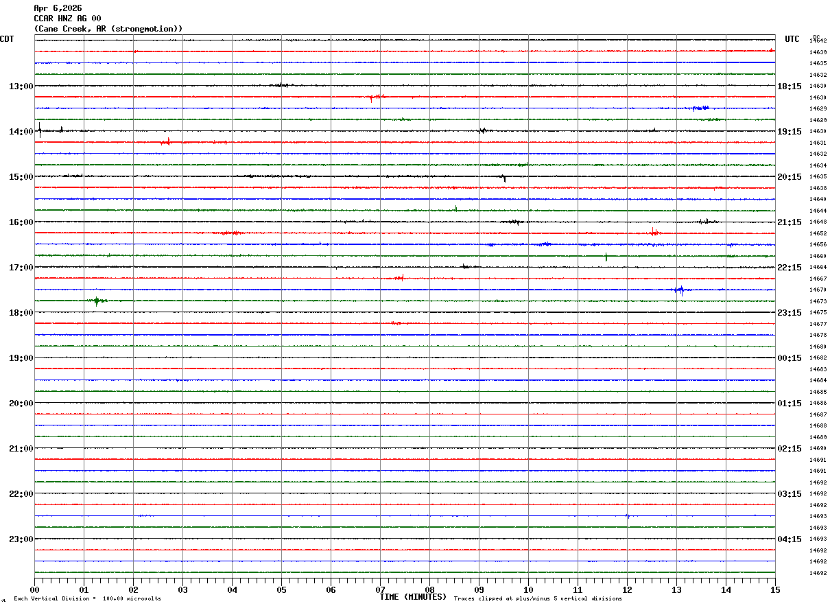Click the DC offset value '14644'
The width and height of the screenshot is (830, 608).
pyautogui.click(x=818, y=211)
